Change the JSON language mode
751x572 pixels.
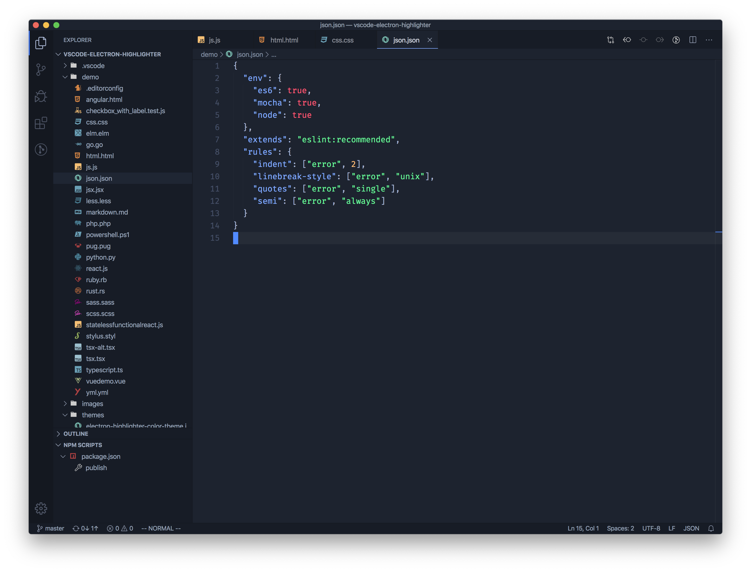691,528
